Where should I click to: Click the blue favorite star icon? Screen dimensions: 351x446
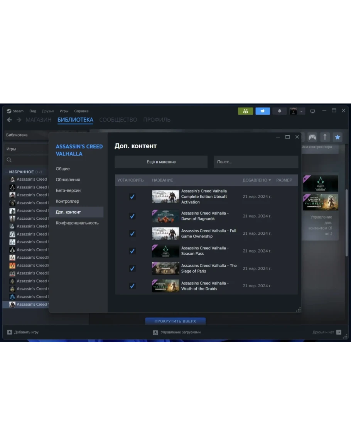pos(337,137)
